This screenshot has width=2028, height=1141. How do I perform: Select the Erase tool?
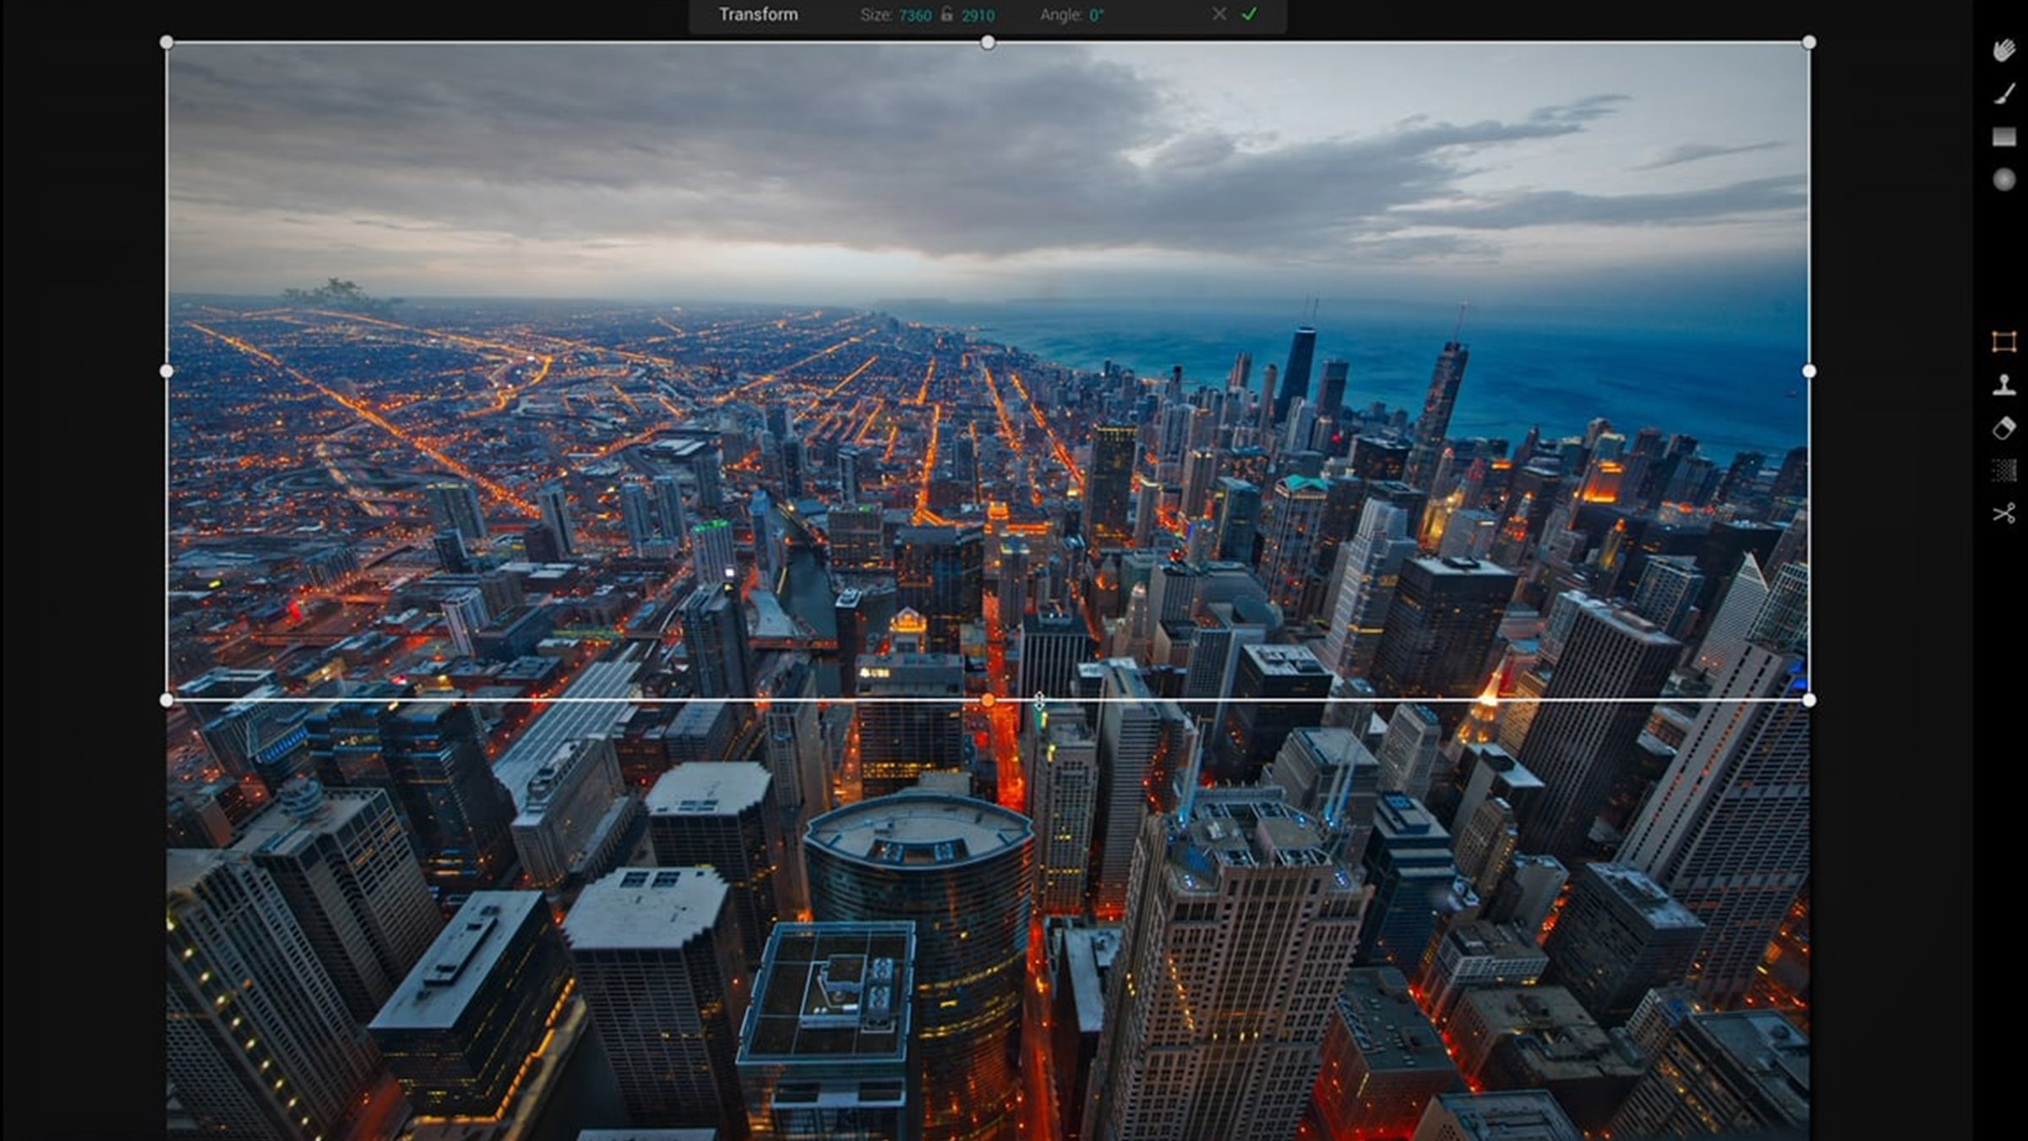[2003, 428]
